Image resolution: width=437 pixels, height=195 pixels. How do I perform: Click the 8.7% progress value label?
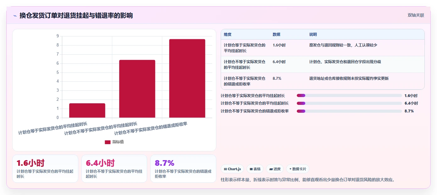(409, 111)
